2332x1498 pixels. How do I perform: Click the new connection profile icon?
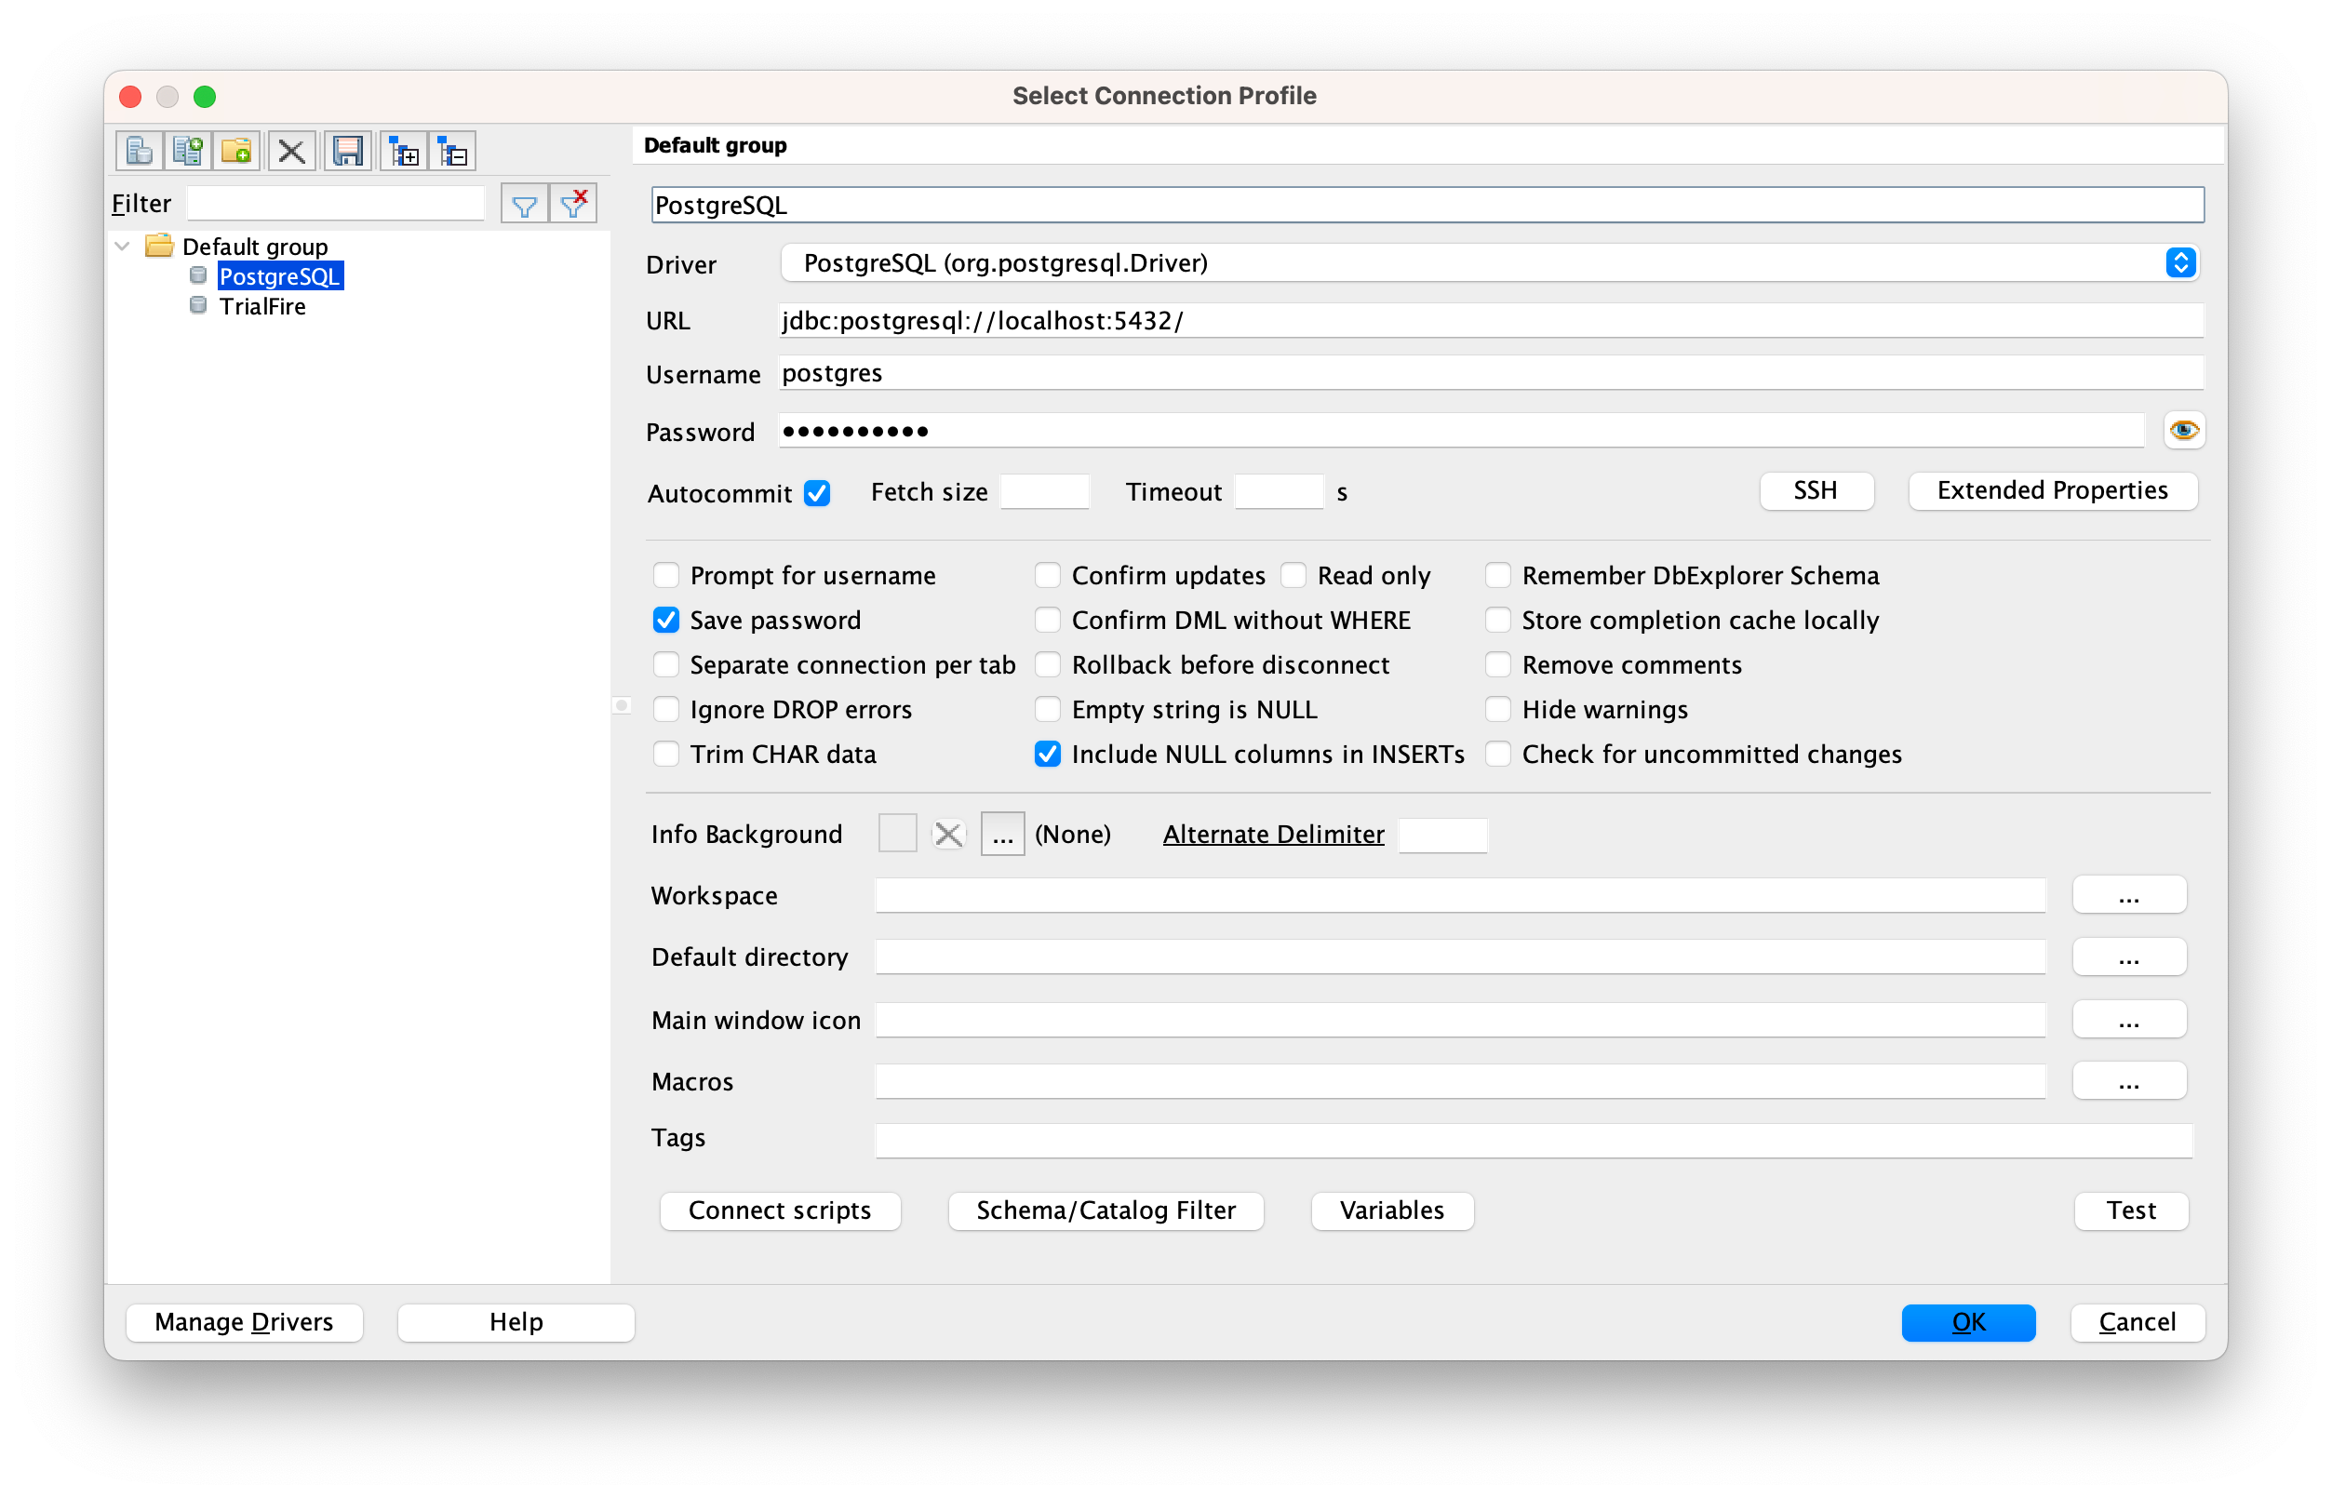point(140,152)
